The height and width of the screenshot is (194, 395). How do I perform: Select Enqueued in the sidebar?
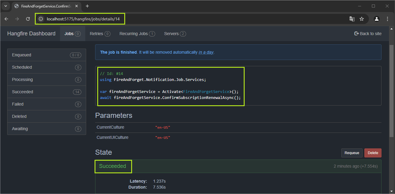pos(47,55)
